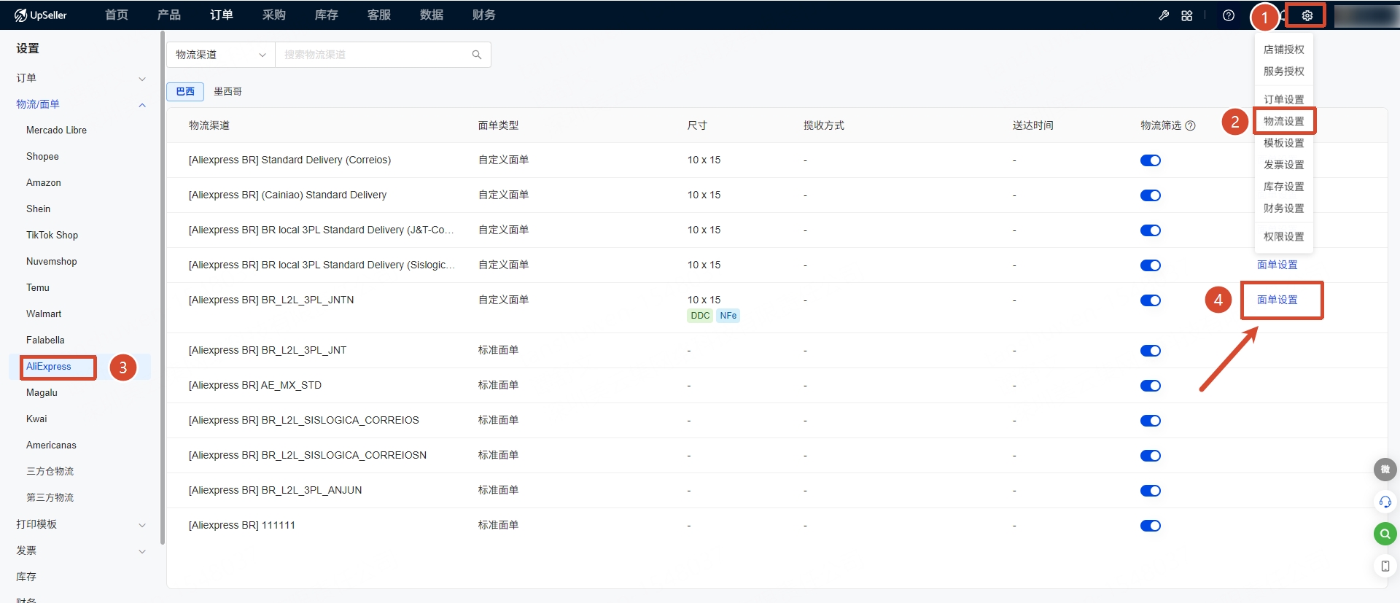Open the help question-mark icon

tap(1229, 15)
